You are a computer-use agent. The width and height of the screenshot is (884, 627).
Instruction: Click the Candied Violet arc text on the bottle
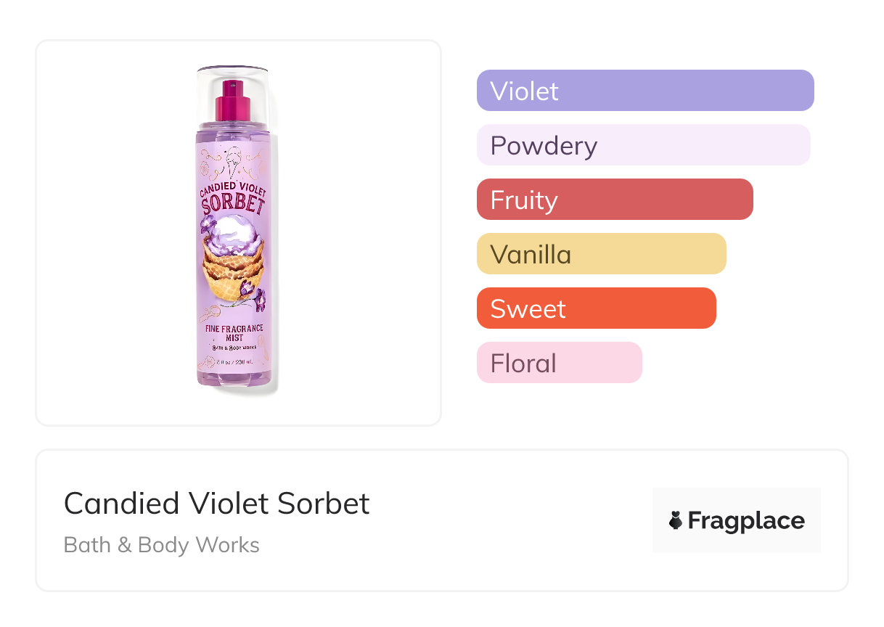[233, 189]
